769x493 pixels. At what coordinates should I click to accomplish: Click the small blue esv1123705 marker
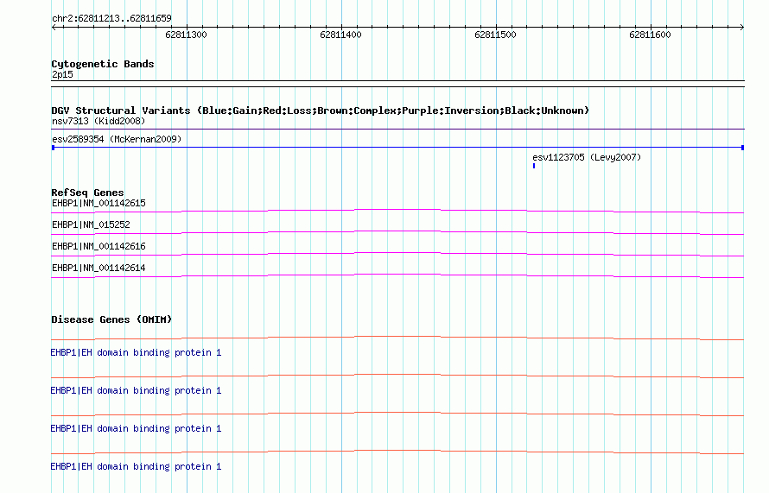pyautogui.click(x=534, y=166)
